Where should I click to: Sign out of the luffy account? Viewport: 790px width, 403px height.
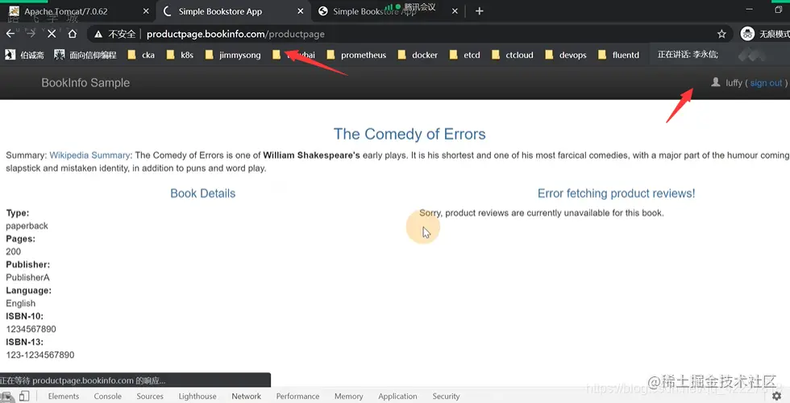click(x=766, y=83)
